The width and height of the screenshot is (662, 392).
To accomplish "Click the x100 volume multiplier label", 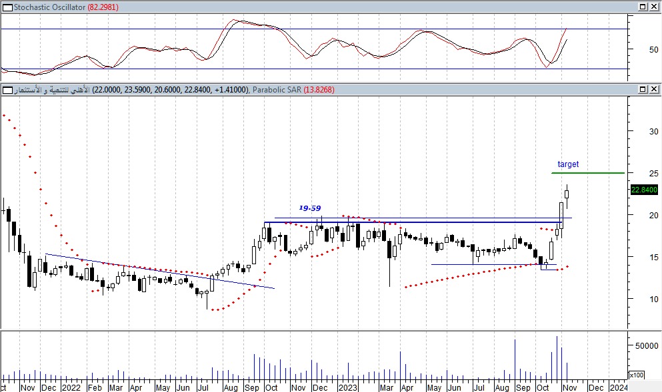I will tap(637, 374).
